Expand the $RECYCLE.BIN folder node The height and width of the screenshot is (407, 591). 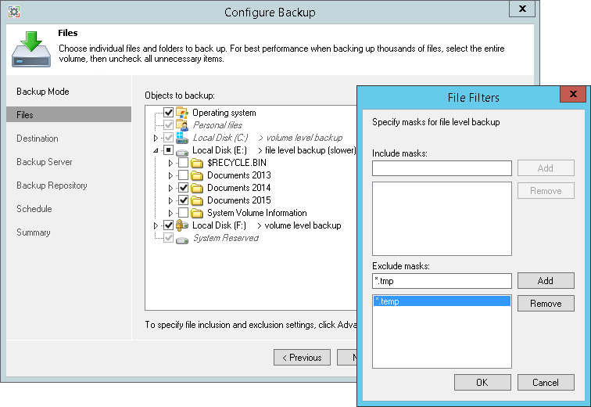click(x=170, y=164)
